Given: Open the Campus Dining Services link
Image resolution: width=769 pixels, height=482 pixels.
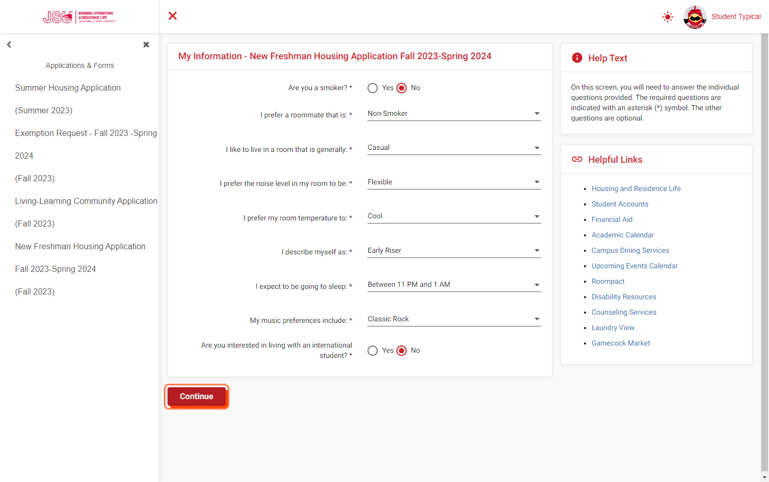Looking at the screenshot, I should pyautogui.click(x=630, y=250).
